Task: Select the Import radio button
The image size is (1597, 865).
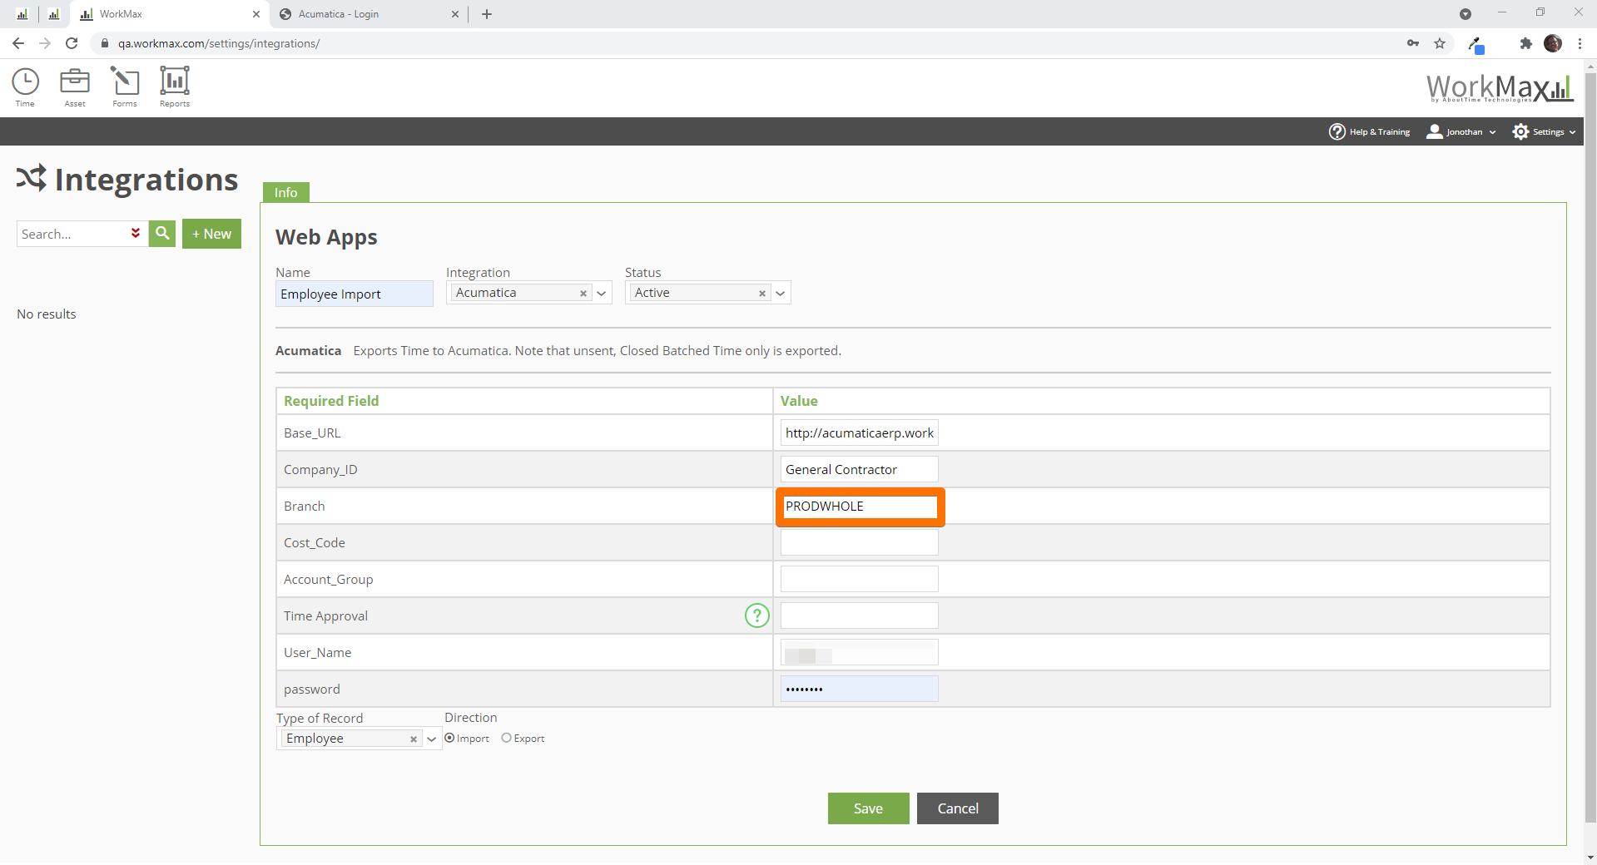Action: tap(449, 738)
